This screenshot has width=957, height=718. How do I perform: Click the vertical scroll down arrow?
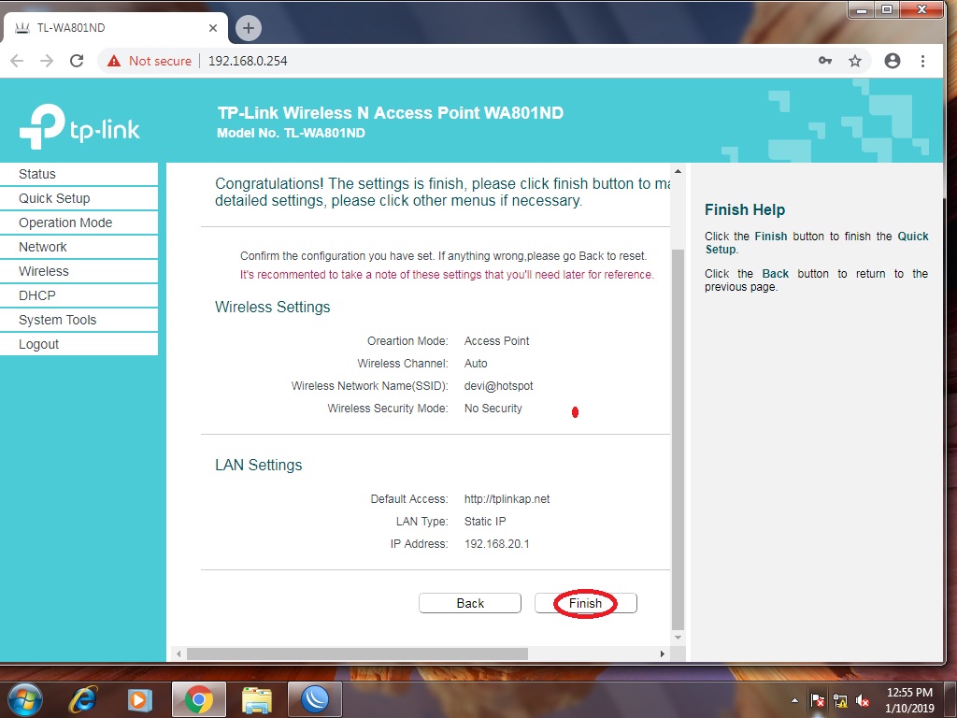click(678, 638)
